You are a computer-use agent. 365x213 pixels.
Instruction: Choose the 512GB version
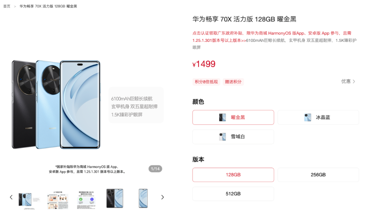coord(233,194)
